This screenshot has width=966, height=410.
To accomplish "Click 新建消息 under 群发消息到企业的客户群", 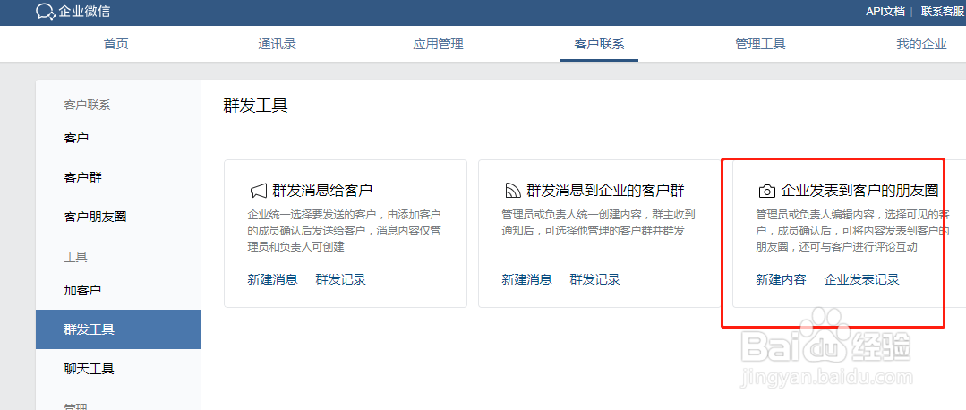I will pos(526,279).
